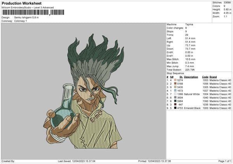
Task: Click the Total Bobbin value 225.79ft
Action: [190, 70]
